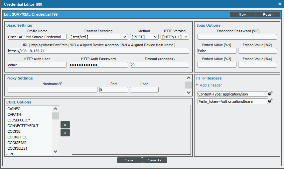Click the Proxy Hostname/IP field
284x169 pixels.
pyautogui.click(x=53, y=90)
